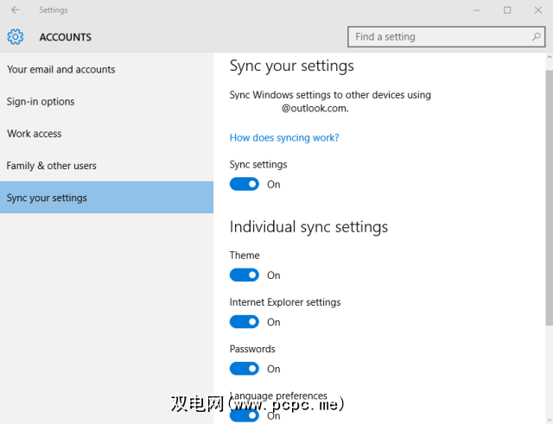Select Sync your settings sidebar item

pyautogui.click(x=47, y=198)
